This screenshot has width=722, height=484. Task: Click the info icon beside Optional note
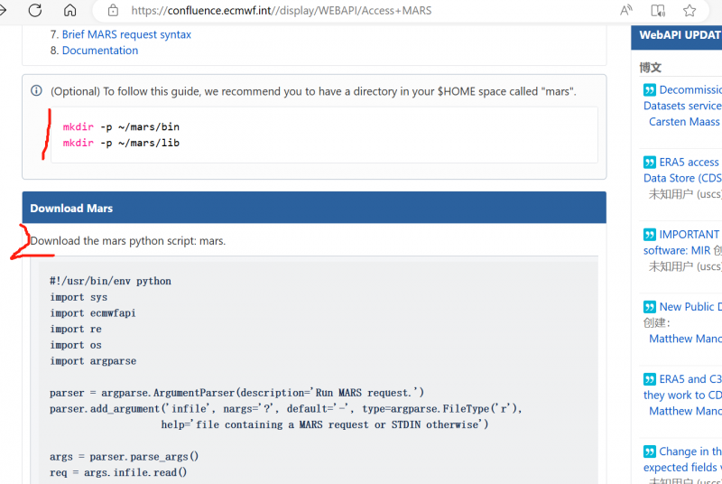(x=37, y=91)
